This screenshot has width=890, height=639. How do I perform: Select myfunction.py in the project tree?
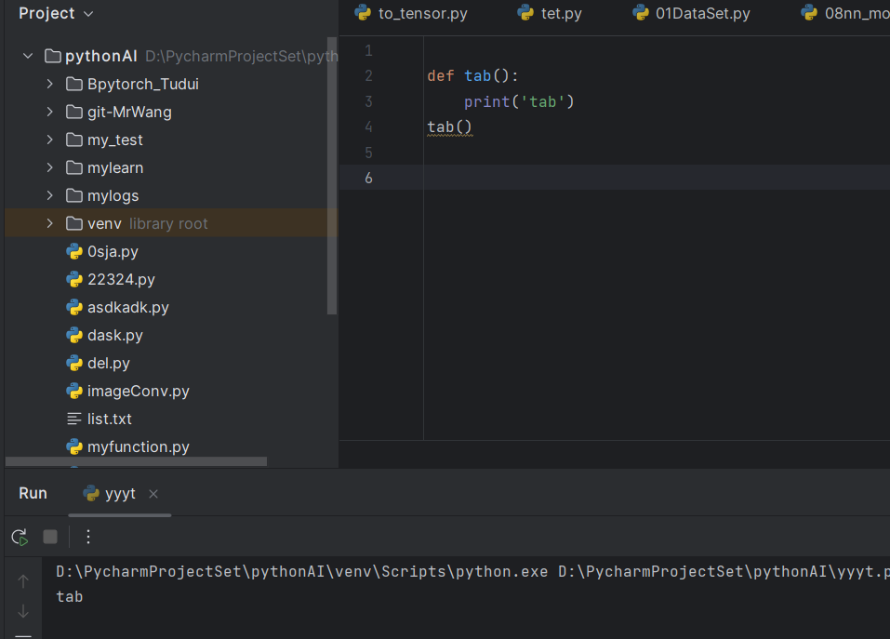(138, 446)
